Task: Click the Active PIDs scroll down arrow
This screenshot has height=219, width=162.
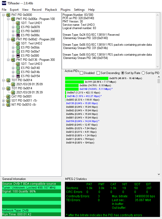Action: (159, 174)
